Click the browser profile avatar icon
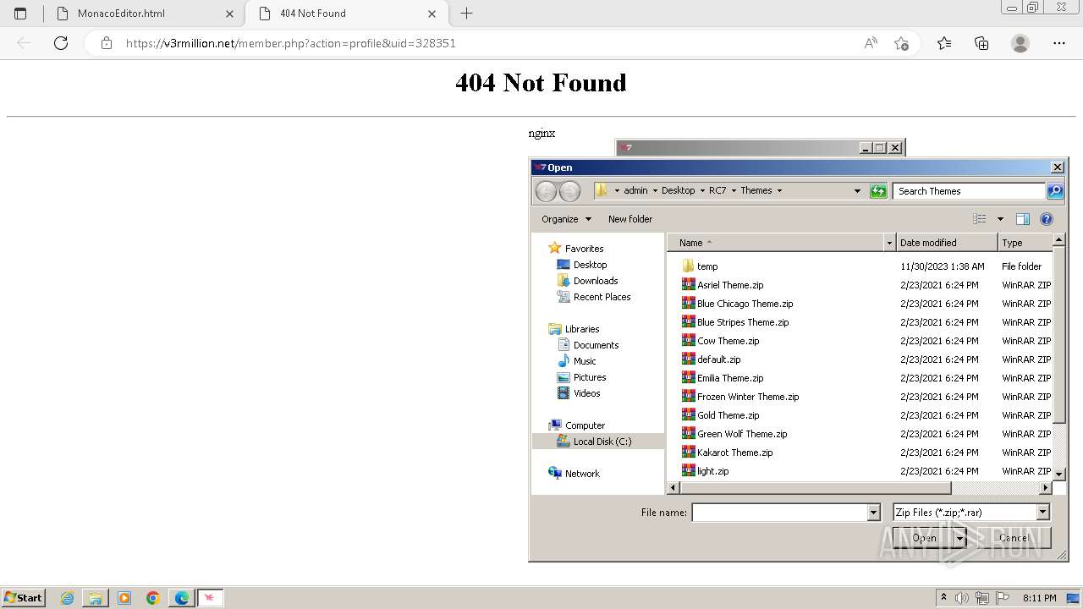 [x=1020, y=43]
